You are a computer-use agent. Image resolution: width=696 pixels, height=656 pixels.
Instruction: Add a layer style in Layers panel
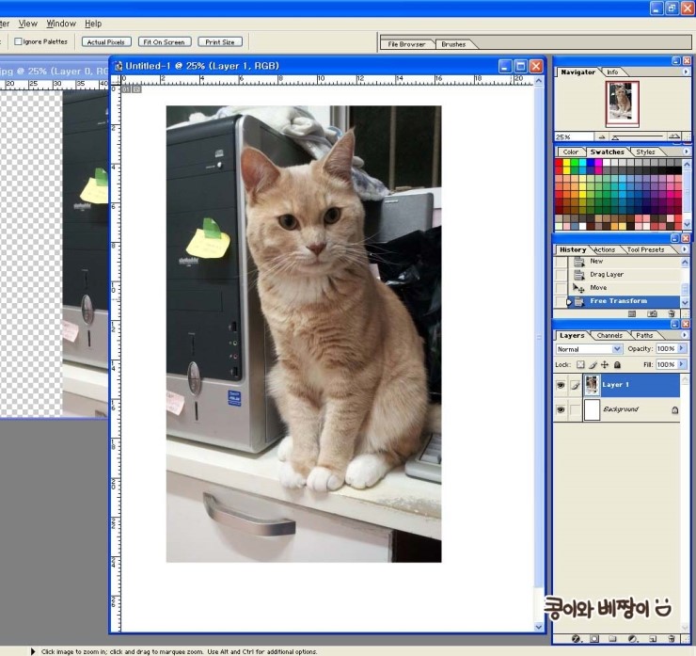point(577,639)
